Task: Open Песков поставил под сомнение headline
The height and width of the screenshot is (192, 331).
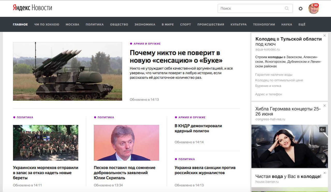Action: click(125, 173)
